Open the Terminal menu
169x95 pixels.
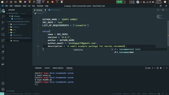[x=40, y=6]
